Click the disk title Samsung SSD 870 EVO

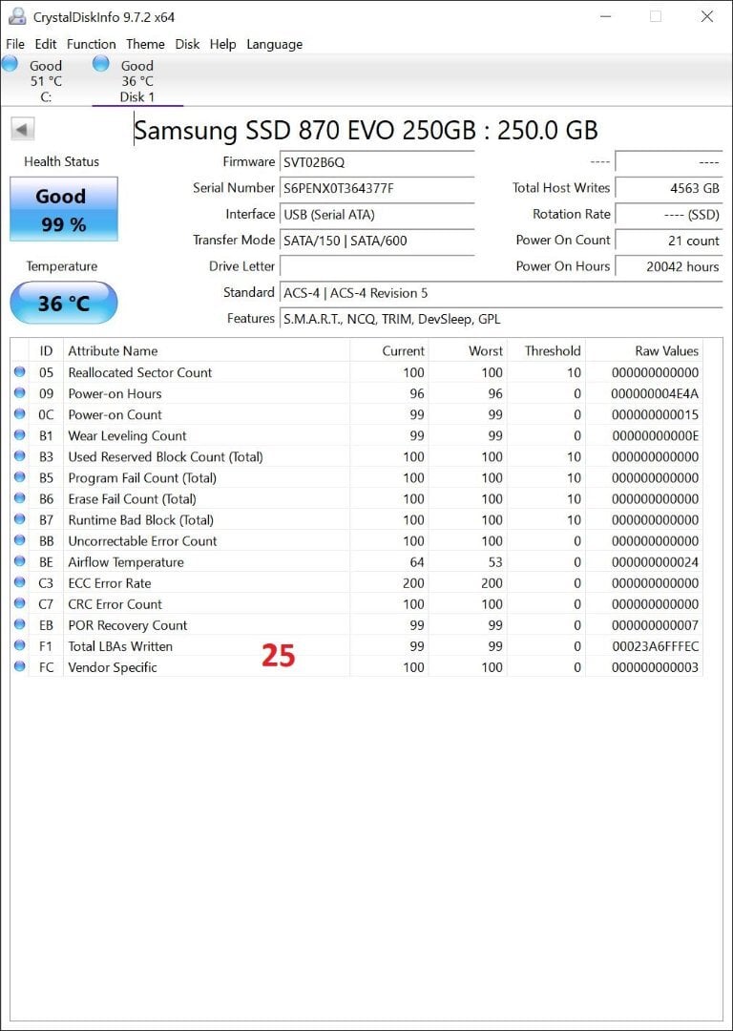point(366,130)
